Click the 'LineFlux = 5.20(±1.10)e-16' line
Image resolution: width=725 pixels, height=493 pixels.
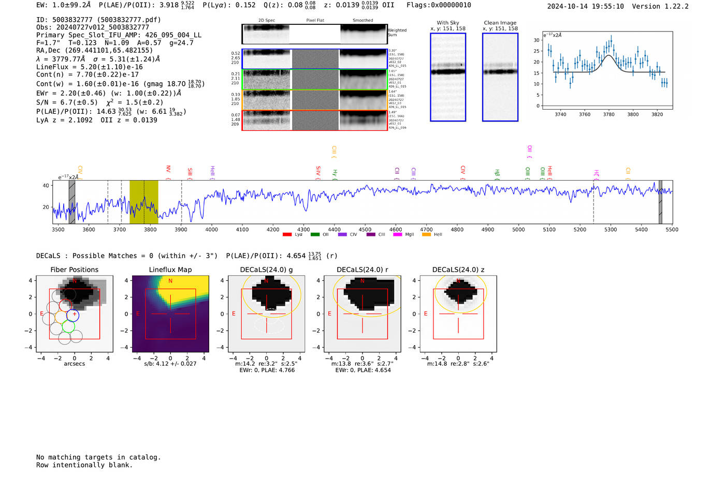pyautogui.click(x=90, y=67)
